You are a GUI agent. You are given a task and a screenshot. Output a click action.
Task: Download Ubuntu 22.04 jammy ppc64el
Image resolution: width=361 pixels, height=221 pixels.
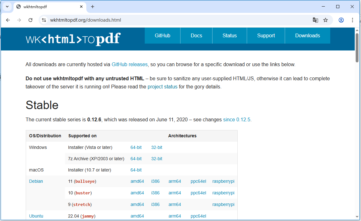[x=198, y=216]
